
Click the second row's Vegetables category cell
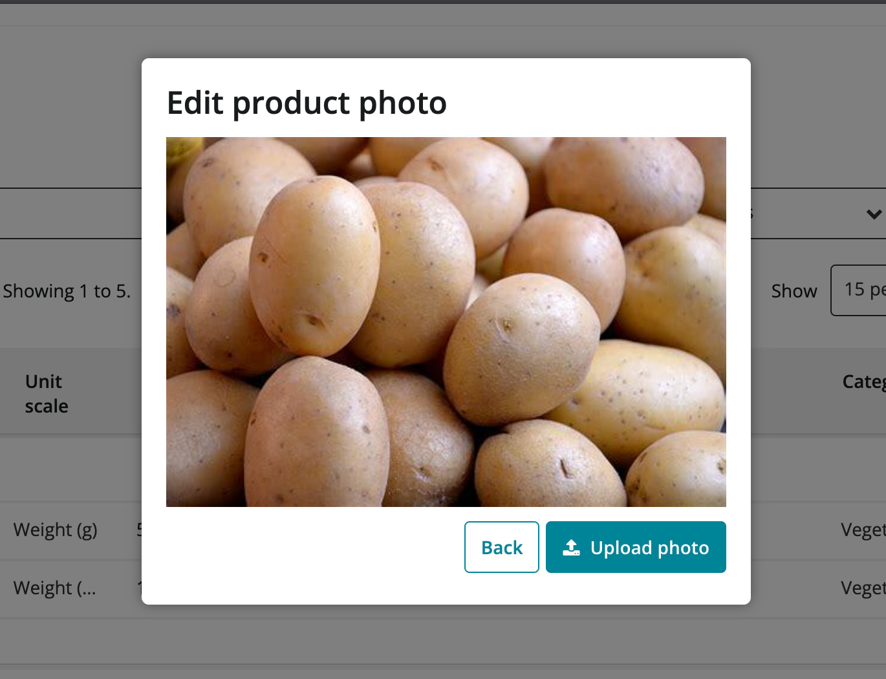click(x=863, y=588)
